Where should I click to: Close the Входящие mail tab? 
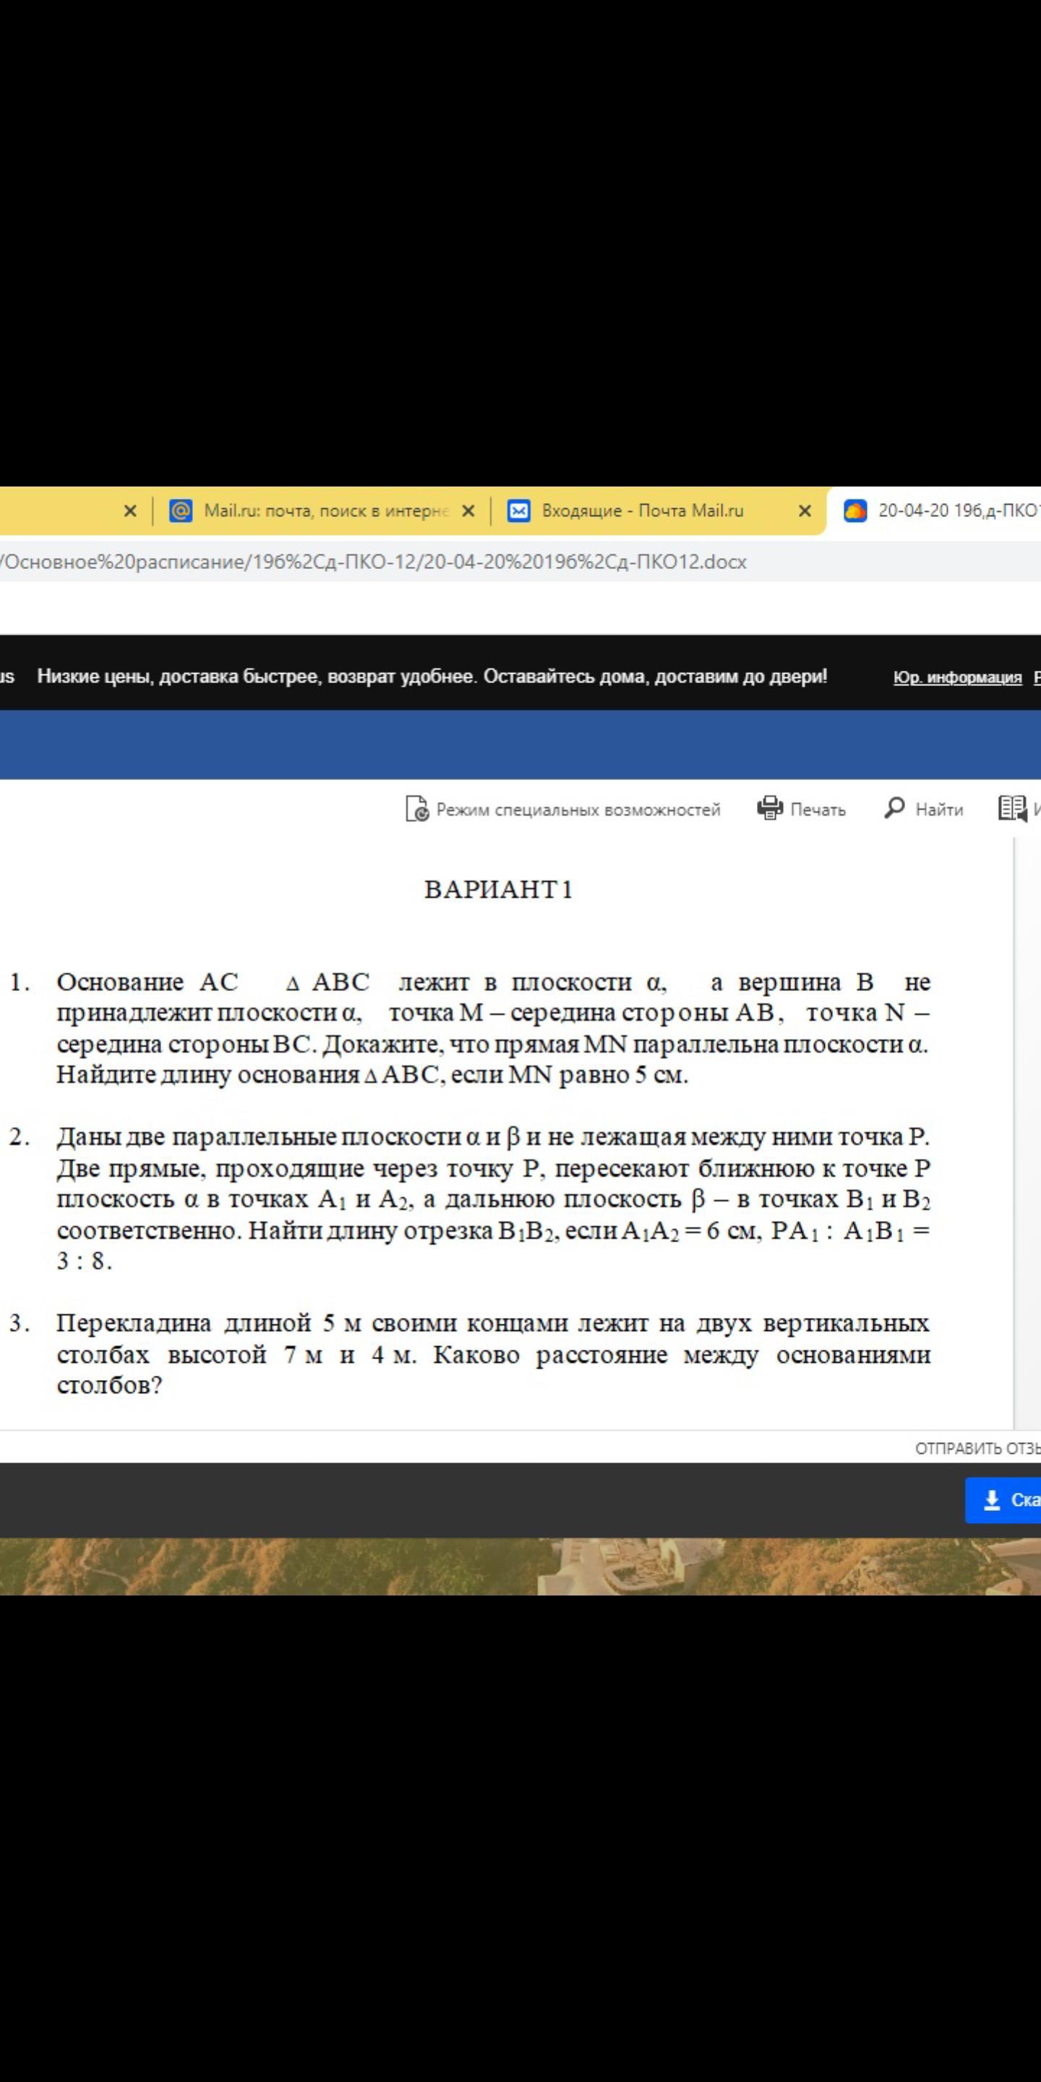click(804, 511)
